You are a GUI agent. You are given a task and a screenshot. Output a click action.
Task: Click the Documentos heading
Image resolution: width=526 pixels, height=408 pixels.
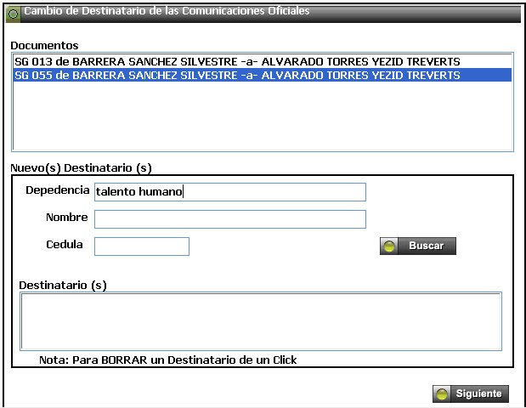(44, 46)
